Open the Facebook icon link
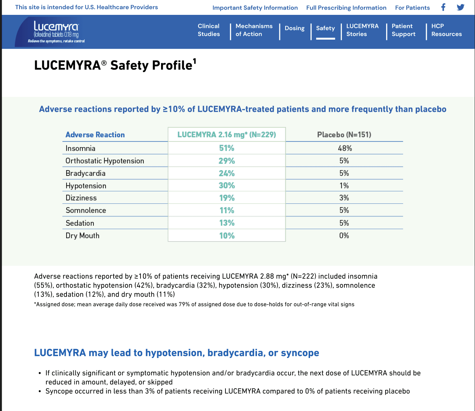This screenshot has width=475, height=411. point(443,7)
